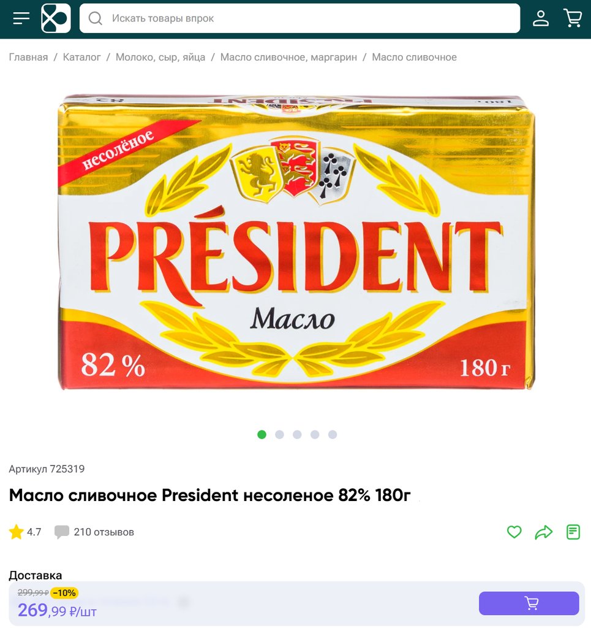This screenshot has width=591, height=628.
Task: Open the shopping cart in header
Action: [573, 18]
